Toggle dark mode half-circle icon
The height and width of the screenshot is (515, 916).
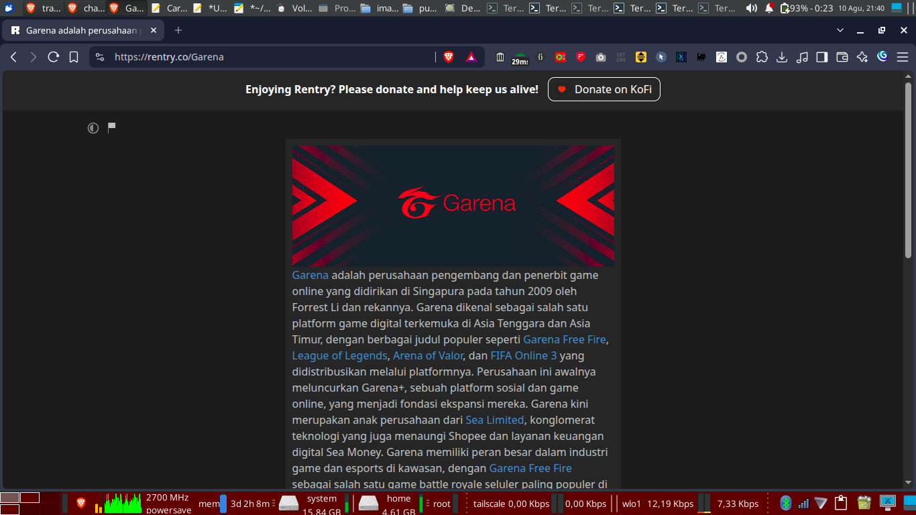93,128
